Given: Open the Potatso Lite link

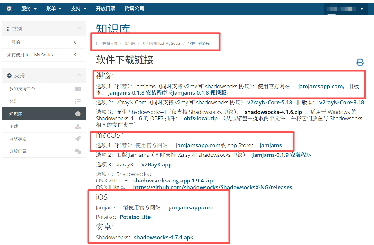Looking at the screenshot, I should (x=135, y=217).
